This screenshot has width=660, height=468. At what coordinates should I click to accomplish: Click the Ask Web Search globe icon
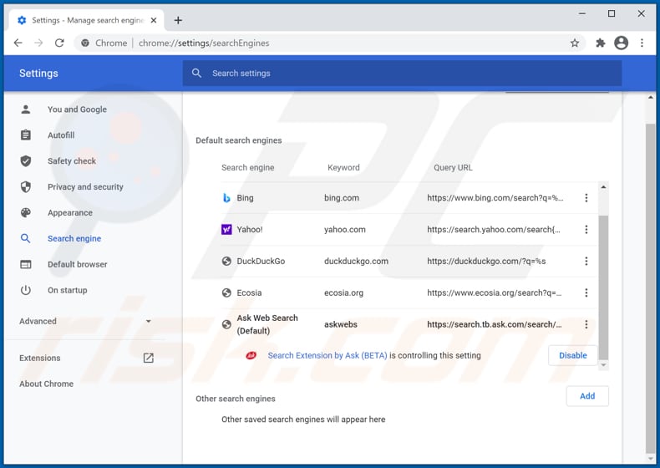[x=226, y=324]
